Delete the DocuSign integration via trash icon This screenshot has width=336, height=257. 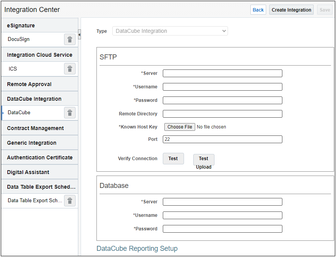point(69,39)
